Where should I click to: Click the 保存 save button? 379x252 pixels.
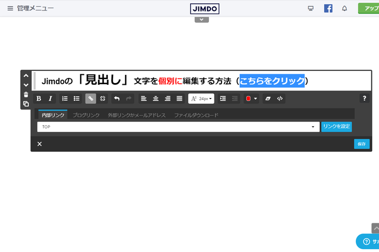(362, 144)
